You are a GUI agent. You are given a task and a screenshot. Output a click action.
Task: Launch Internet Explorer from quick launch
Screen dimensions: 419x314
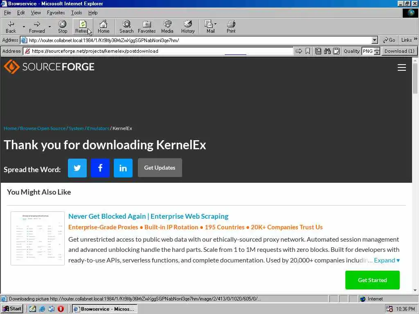point(42,309)
